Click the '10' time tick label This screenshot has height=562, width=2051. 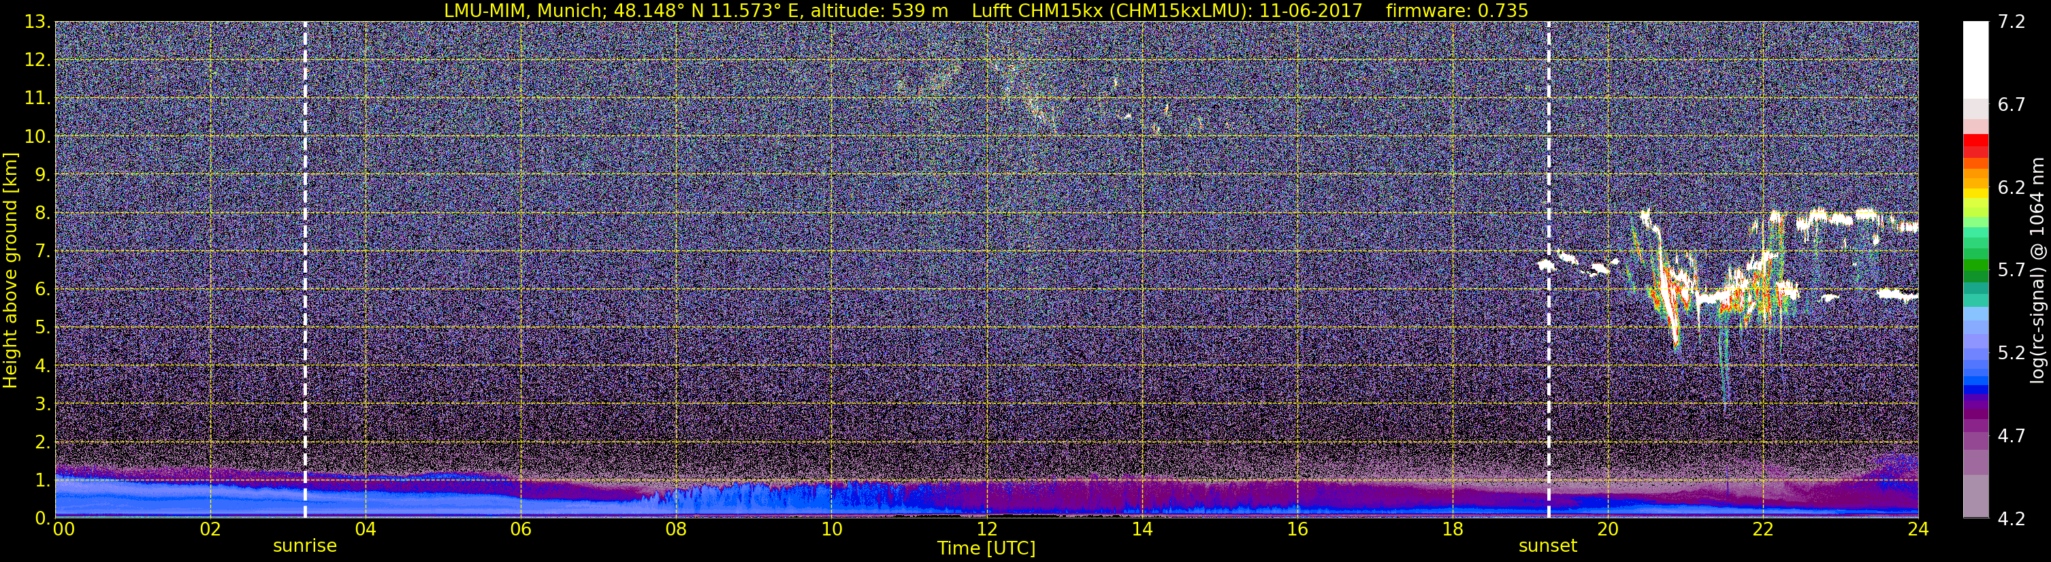pyautogui.click(x=831, y=529)
